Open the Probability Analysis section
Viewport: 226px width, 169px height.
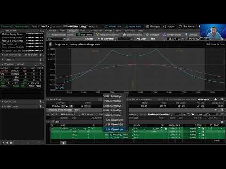108,35
